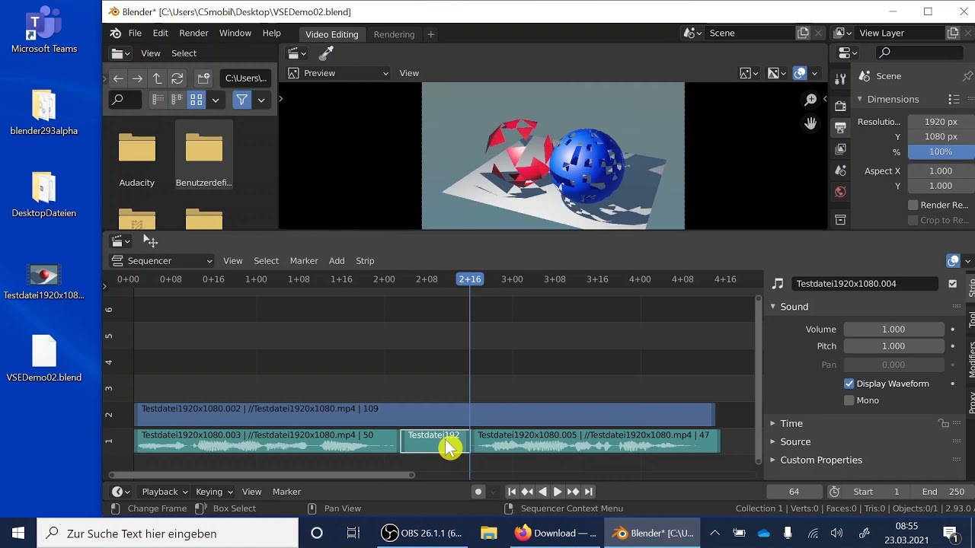The height and width of the screenshot is (548, 975).
Task: Navigate back in file browser
Action: (118, 78)
